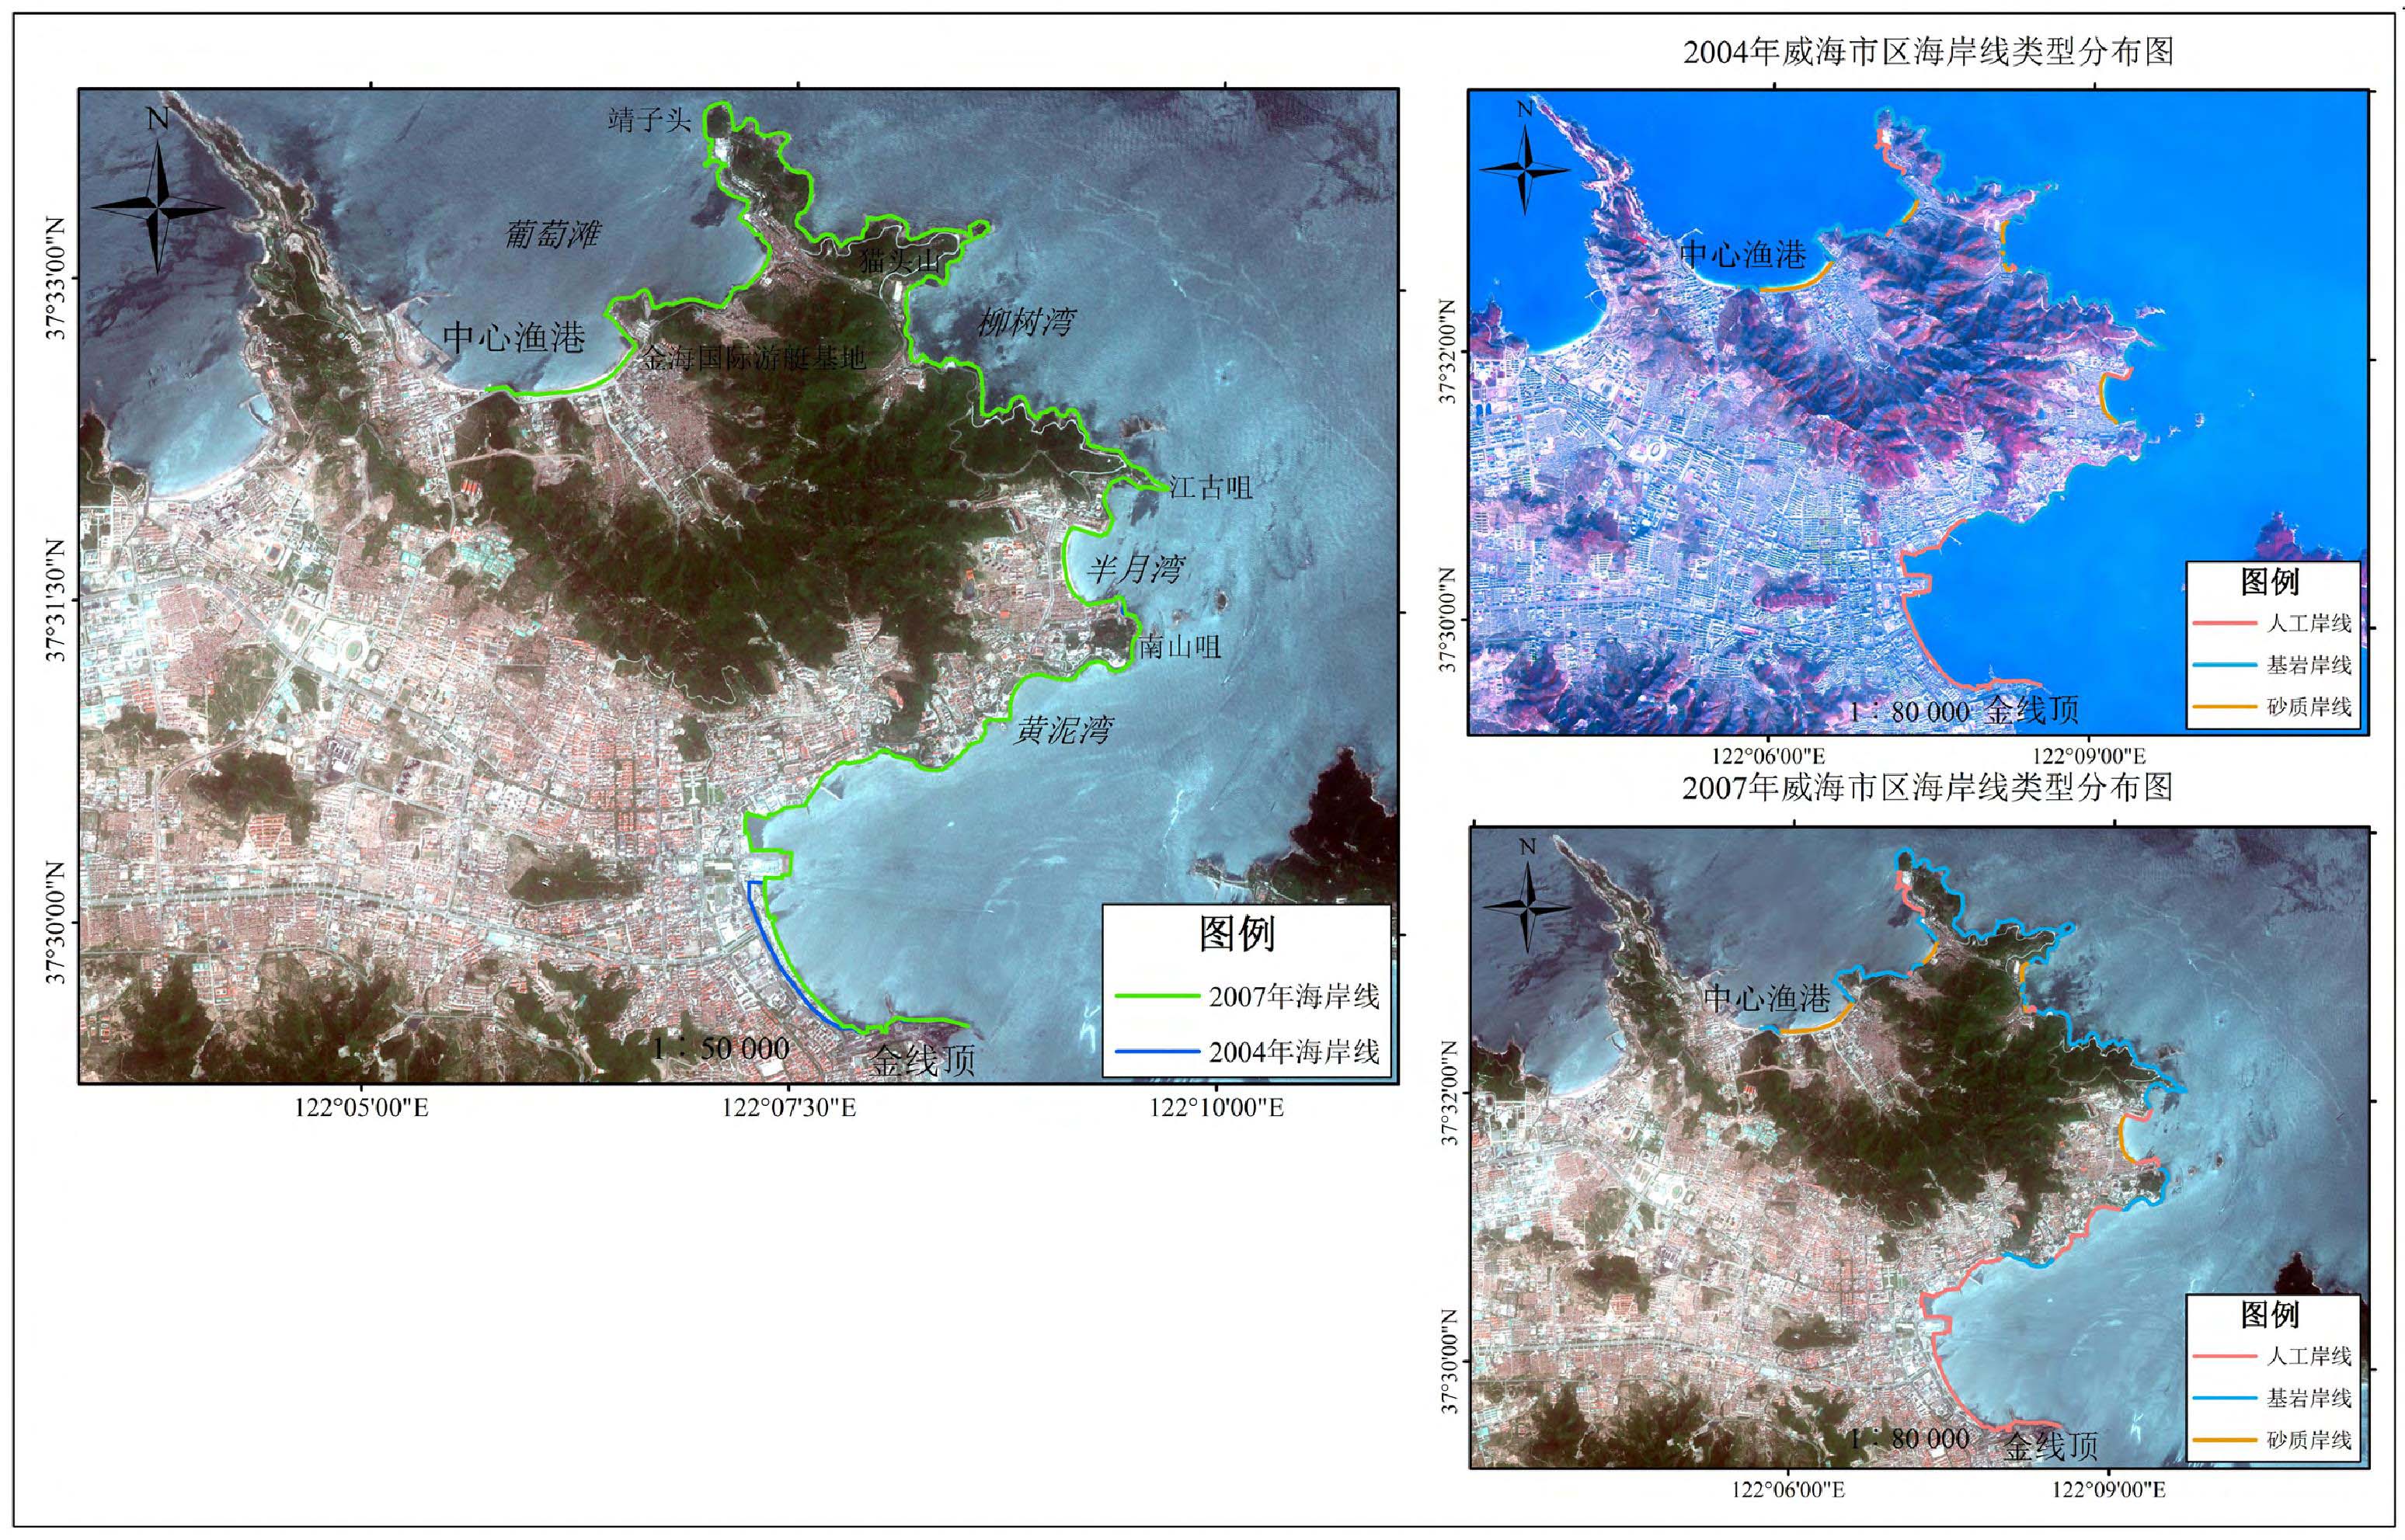Click the 图例 heading in the 2007 map legend
This screenshot has width=2405, height=1540.
point(2270,1314)
